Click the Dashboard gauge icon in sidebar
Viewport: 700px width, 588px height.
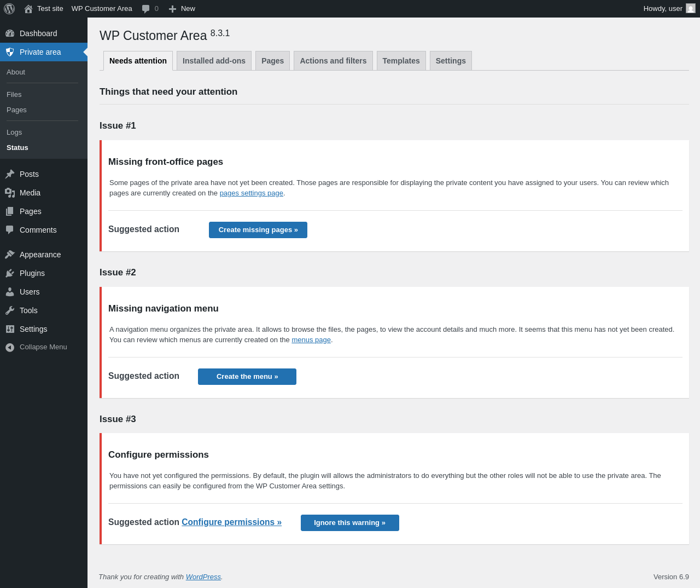click(x=10, y=33)
